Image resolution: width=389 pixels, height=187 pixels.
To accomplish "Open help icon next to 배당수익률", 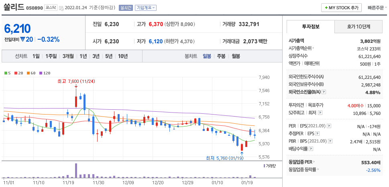I will coord(311,149).
